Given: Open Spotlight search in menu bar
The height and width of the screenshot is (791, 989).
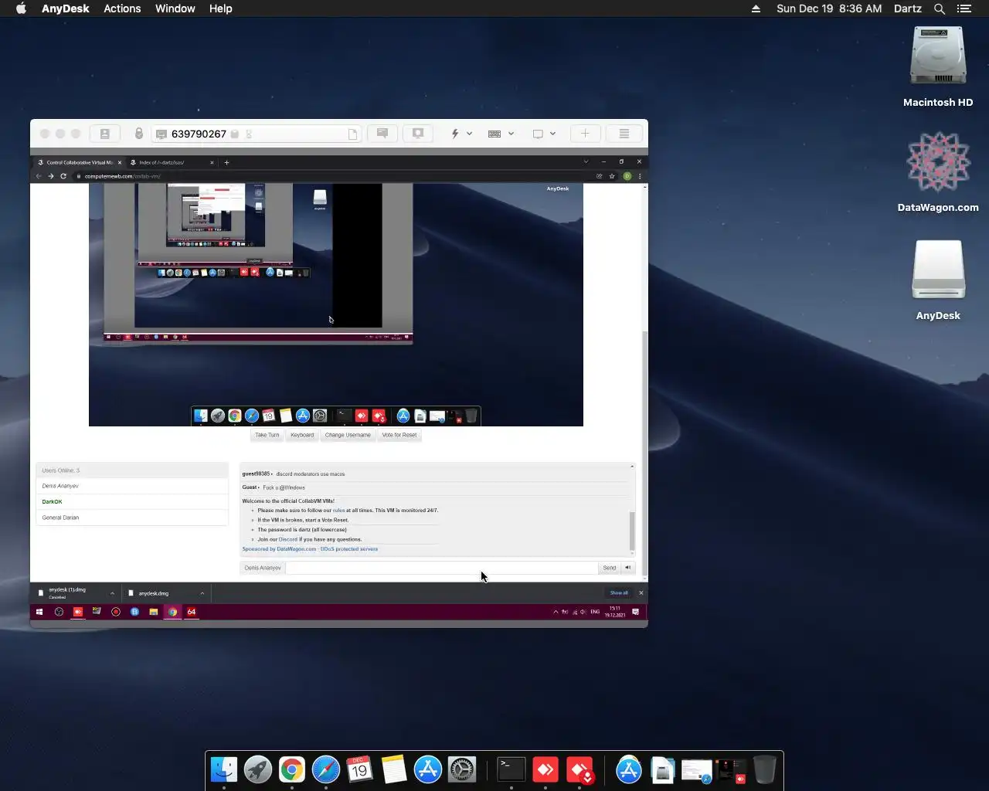Looking at the screenshot, I should point(940,8).
